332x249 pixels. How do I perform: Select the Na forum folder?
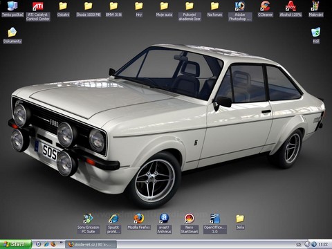click(214, 9)
